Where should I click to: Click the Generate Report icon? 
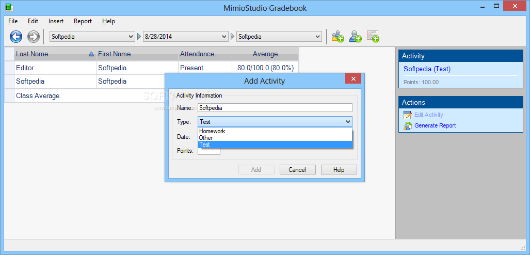point(407,126)
